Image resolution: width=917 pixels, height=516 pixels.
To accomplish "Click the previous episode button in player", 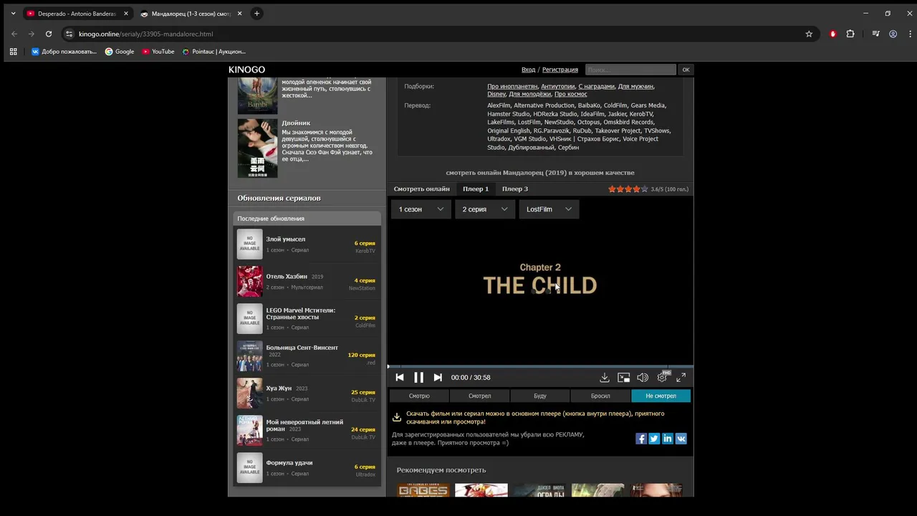I will [400, 378].
